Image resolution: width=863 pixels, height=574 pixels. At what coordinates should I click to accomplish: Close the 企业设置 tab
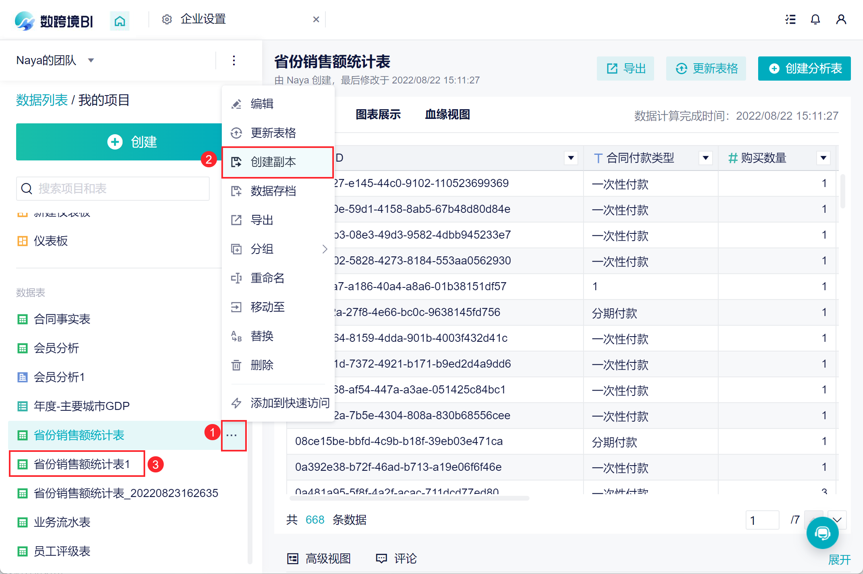coord(316,19)
